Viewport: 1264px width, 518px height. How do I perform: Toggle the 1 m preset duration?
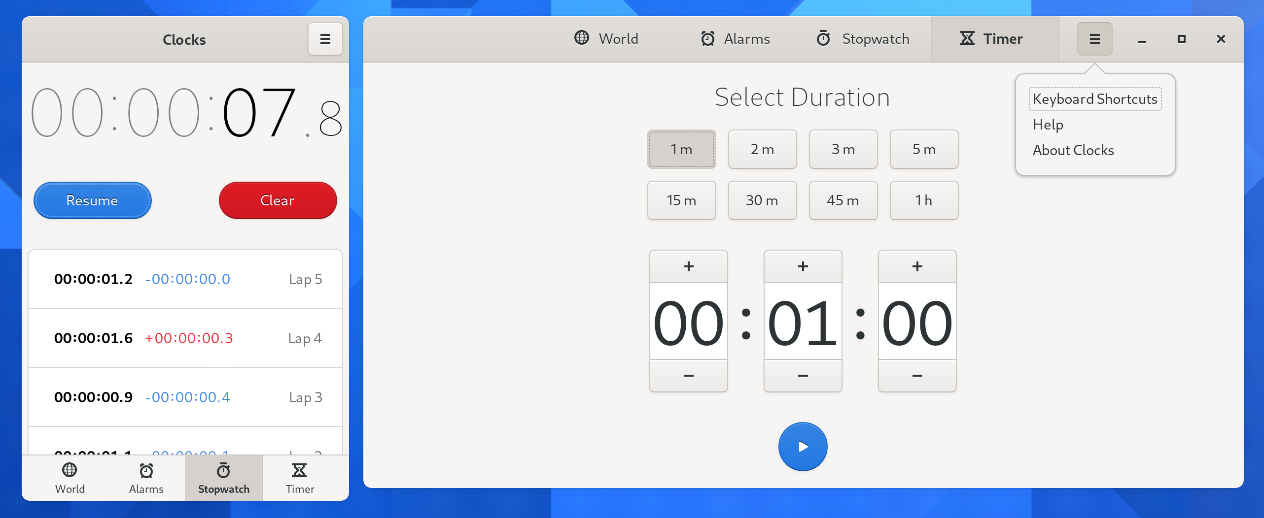point(681,149)
